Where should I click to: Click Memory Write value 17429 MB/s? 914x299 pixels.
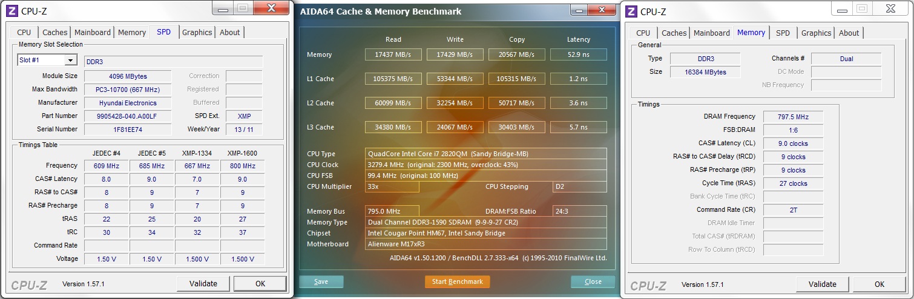(x=455, y=54)
